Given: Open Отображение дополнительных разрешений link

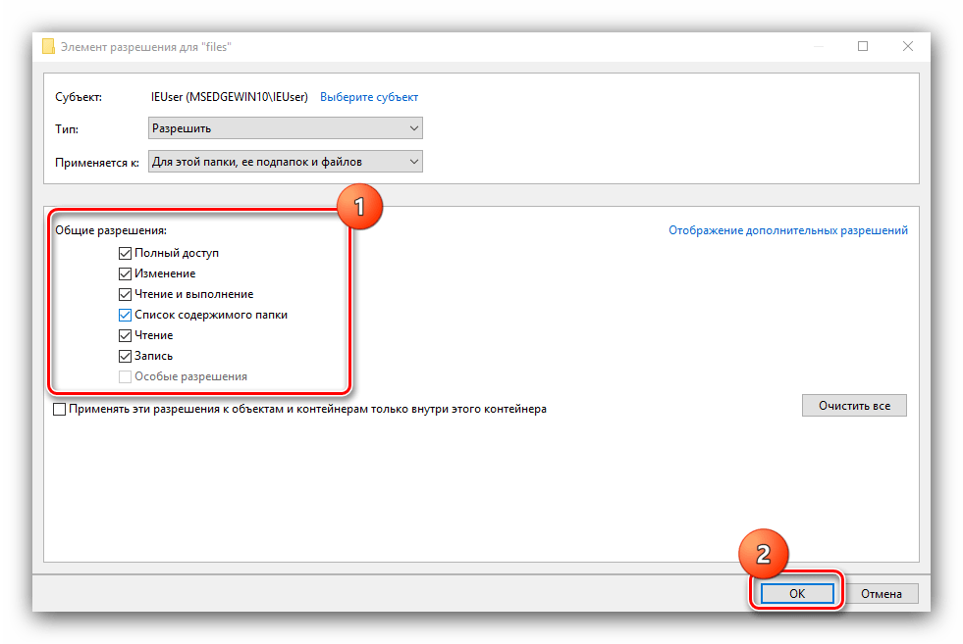Looking at the screenshot, I should (x=788, y=230).
